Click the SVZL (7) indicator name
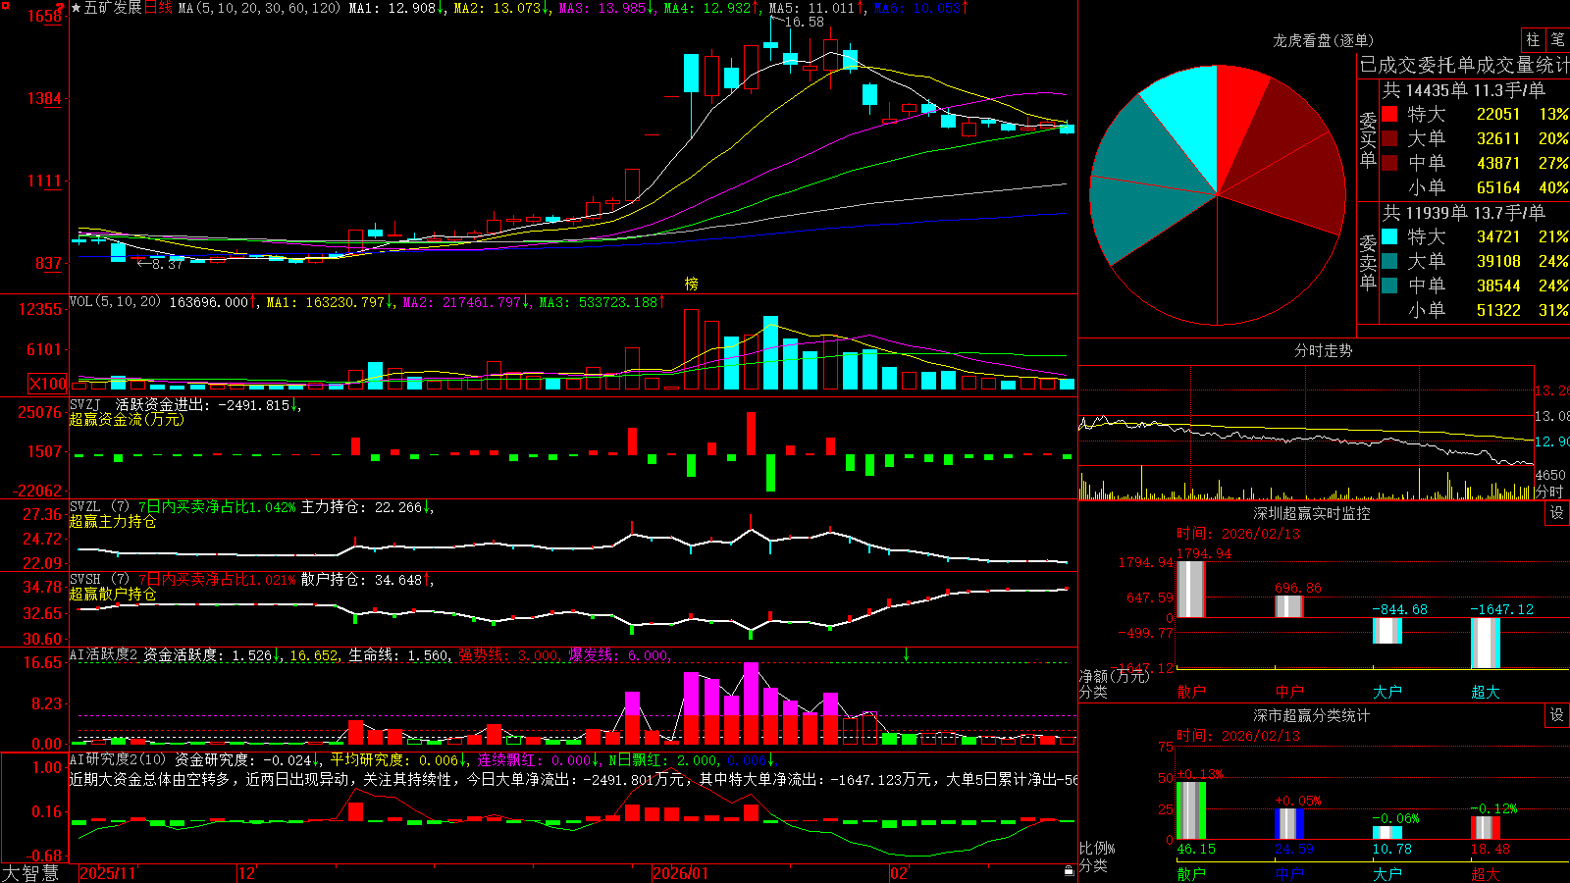This screenshot has height=883, width=1570. [99, 507]
